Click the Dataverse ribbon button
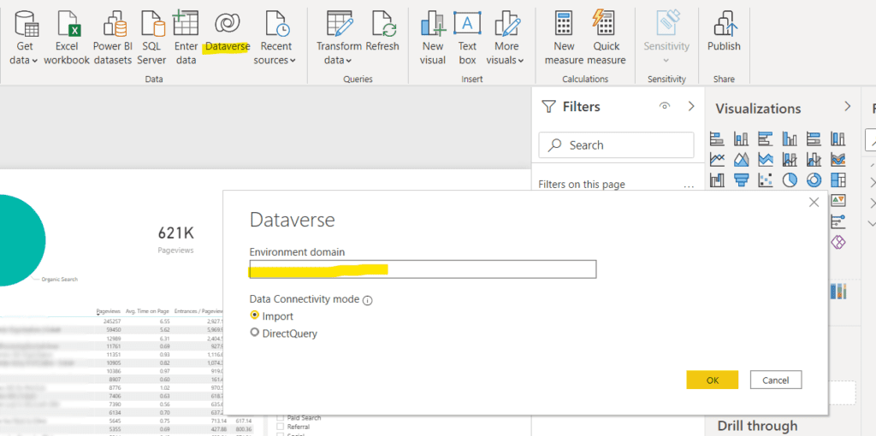This screenshot has height=436, width=876. (x=228, y=32)
